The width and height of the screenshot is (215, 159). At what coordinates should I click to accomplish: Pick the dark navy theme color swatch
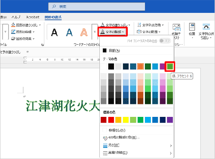tap(126, 67)
